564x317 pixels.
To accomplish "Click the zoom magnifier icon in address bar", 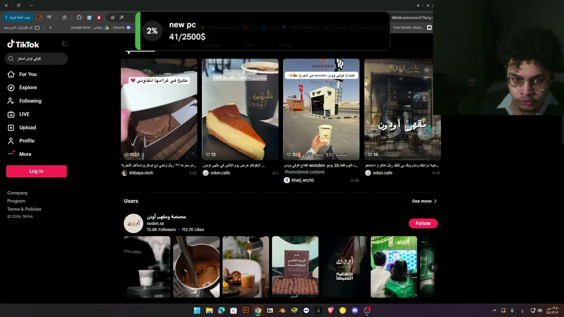I will point(121,18).
